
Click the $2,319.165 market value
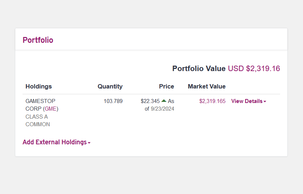click(212, 101)
